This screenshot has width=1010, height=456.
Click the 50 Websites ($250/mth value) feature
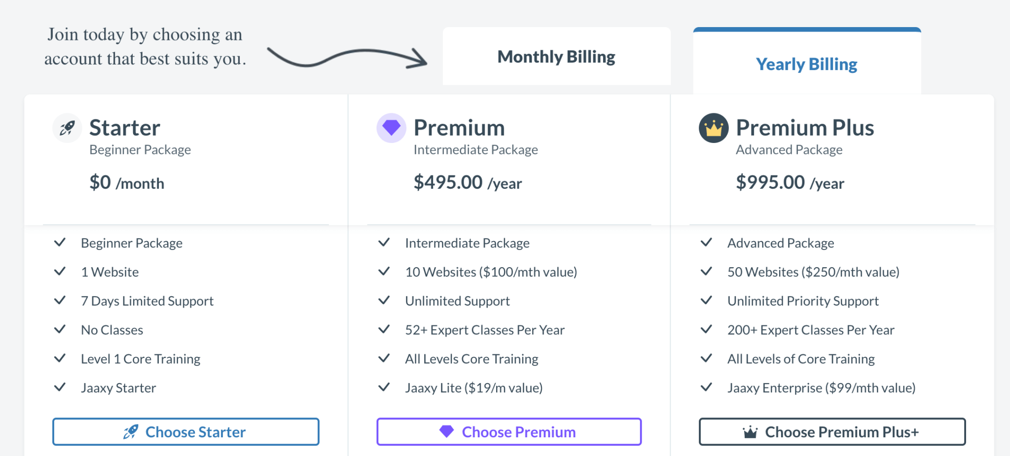click(x=813, y=272)
